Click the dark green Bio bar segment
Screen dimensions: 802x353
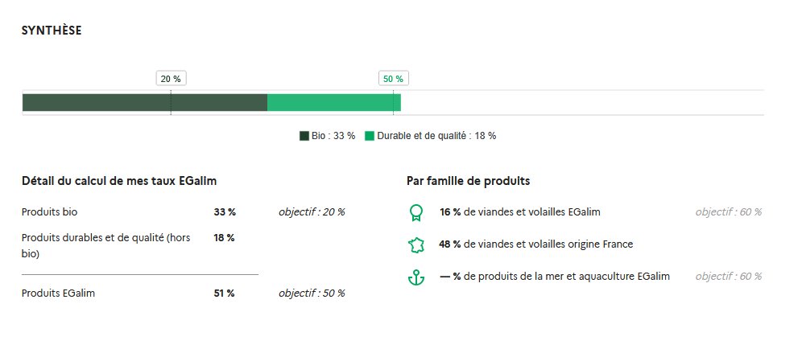[x=145, y=103]
